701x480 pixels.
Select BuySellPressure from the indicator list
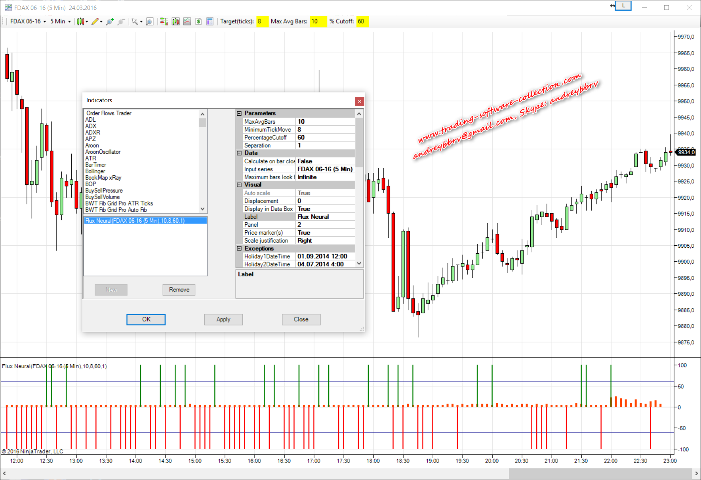click(x=104, y=191)
